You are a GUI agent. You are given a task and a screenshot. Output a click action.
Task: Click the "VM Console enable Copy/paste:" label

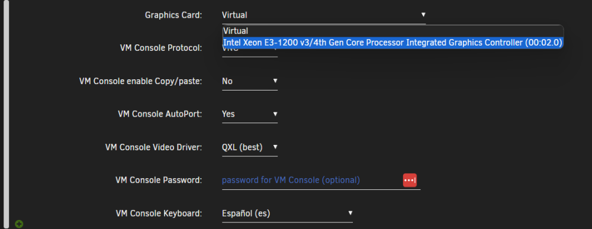pos(140,81)
